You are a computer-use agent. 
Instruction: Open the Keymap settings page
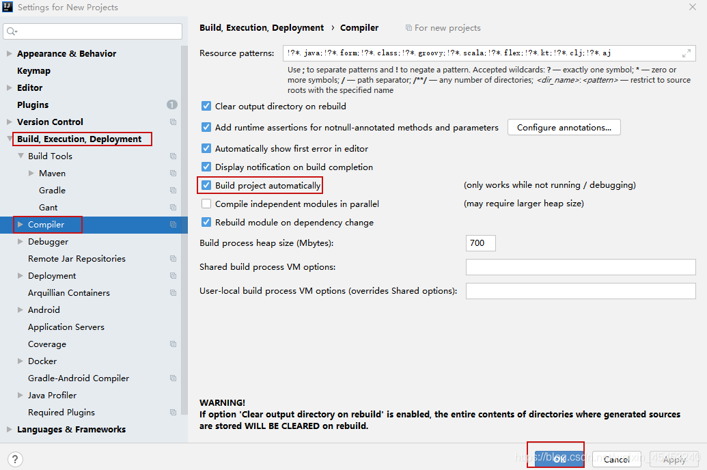pyautogui.click(x=34, y=71)
